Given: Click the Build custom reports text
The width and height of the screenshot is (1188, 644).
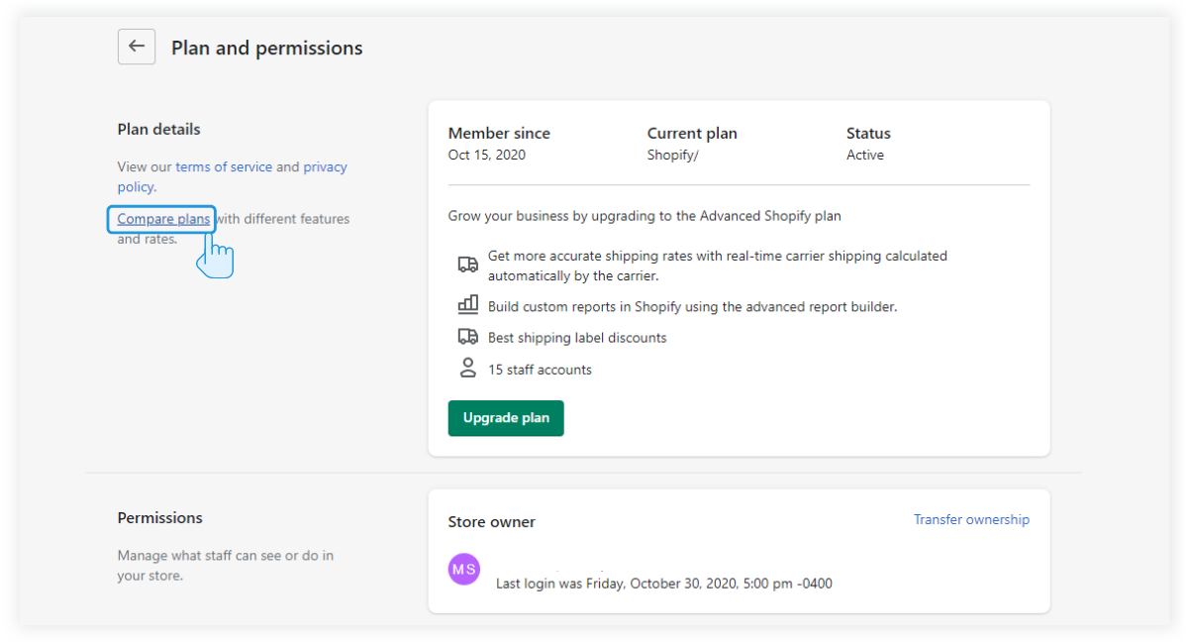Looking at the screenshot, I should (x=692, y=307).
